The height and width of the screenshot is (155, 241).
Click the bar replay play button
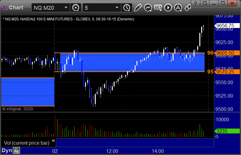(168, 8)
